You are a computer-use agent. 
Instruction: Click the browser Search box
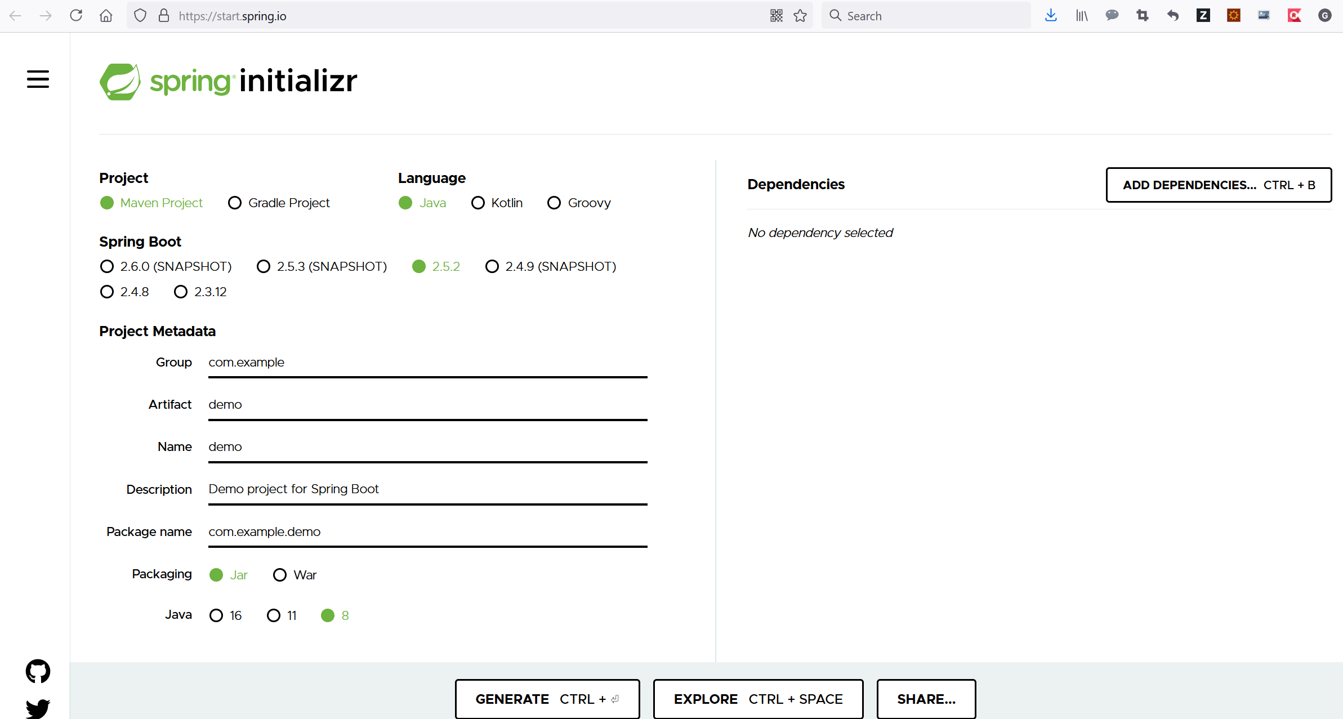point(926,16)
